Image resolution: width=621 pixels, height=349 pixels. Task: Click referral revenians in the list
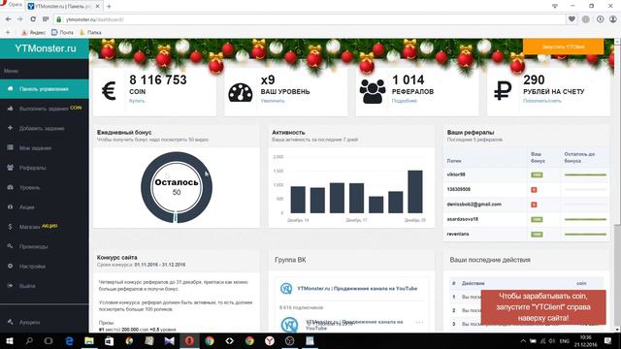point(458,234)
